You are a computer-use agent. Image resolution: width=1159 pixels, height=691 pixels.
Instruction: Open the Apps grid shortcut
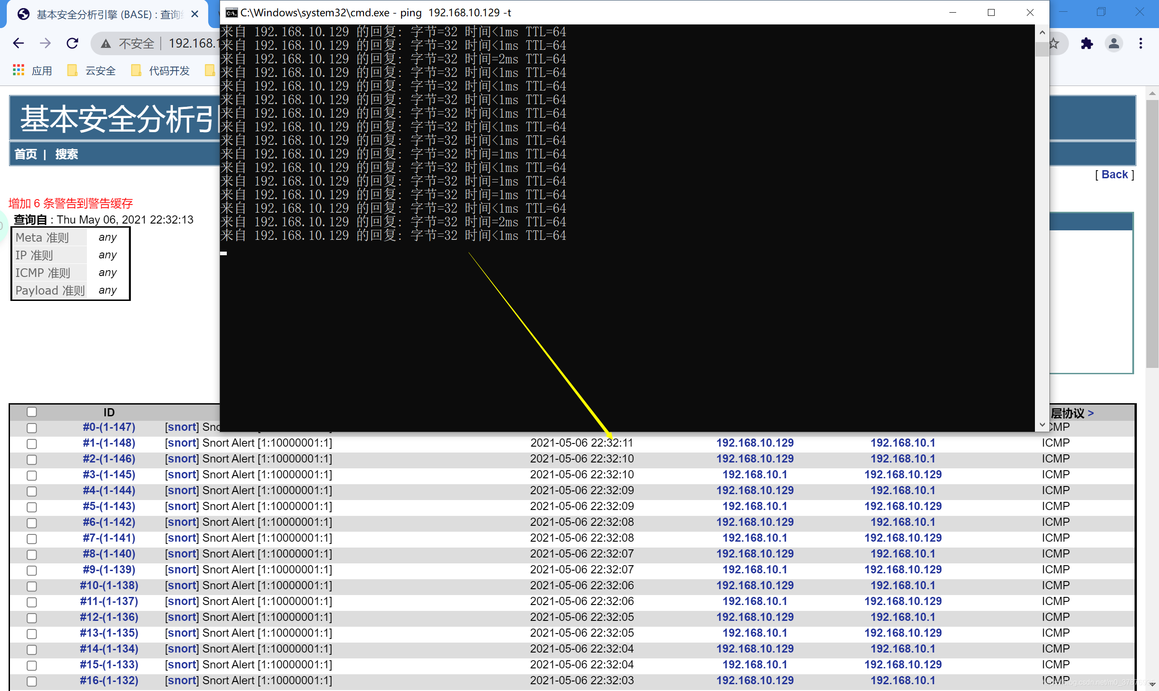(19, 70)
